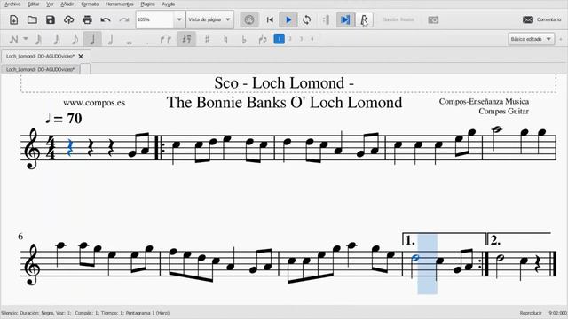Toggle note input mode with the N icon

(x=13, y=39)
